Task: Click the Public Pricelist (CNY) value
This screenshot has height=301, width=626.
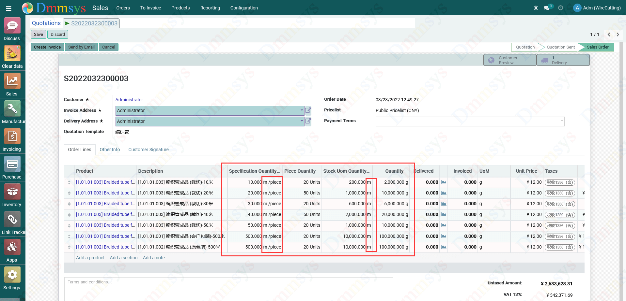Action: (x=397, y=110)
